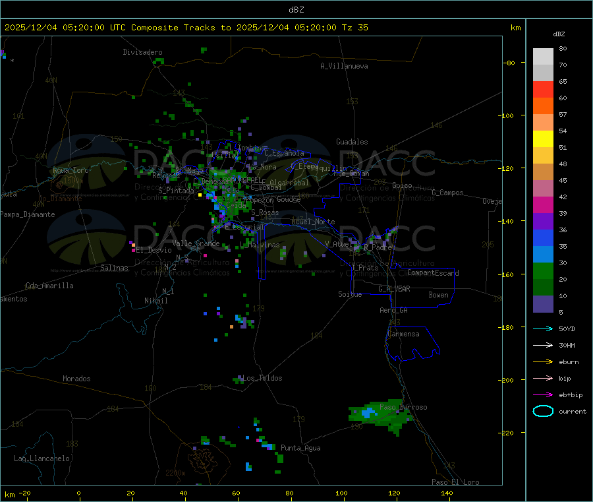Click the Punta_Agua map label
The image size is (593, 502).
(x=300, y=448)
